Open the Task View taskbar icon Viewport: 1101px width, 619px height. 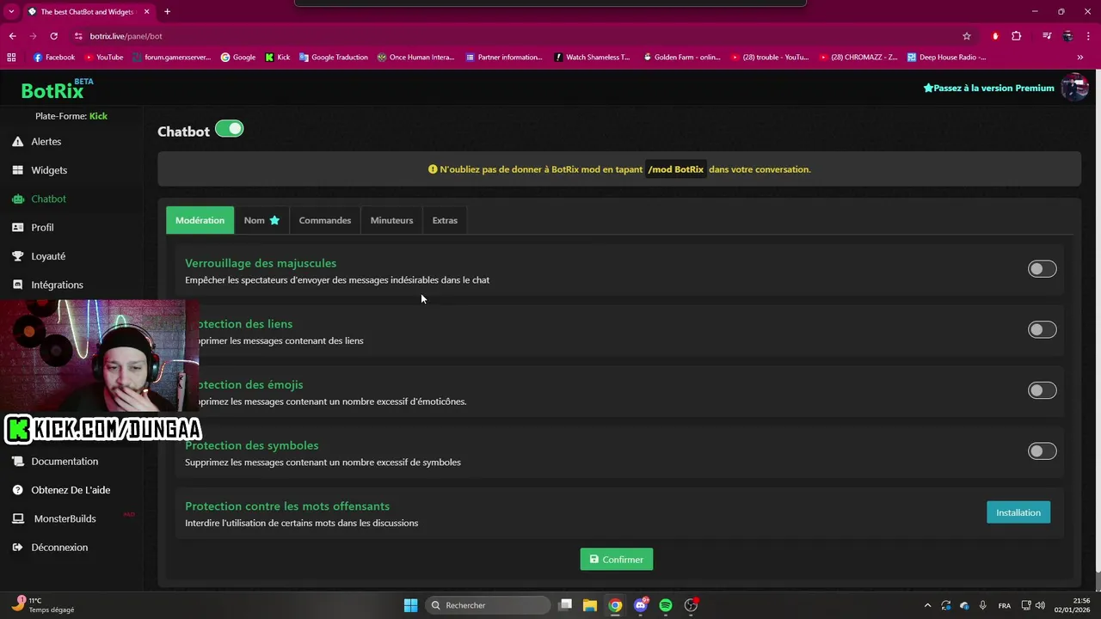tap(565, 605)
